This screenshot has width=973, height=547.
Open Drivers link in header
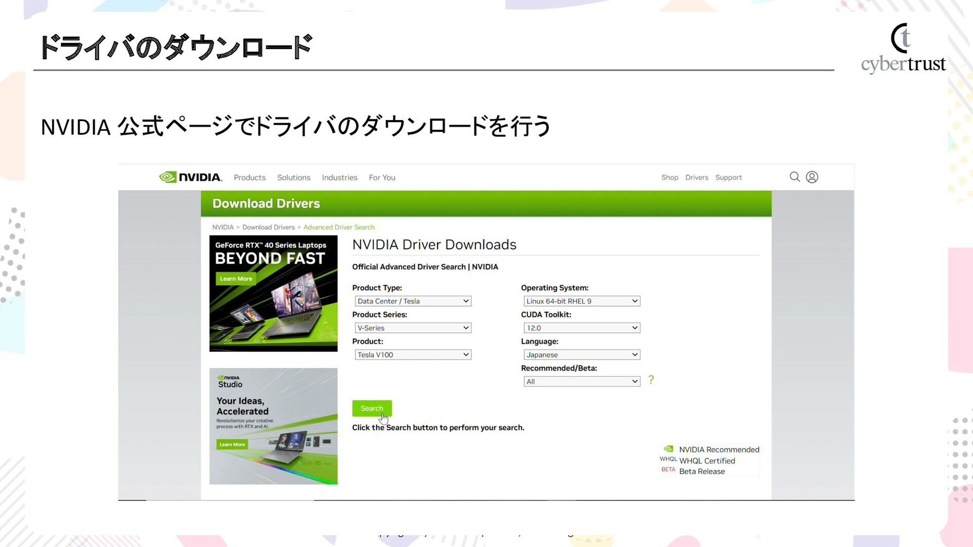point(697,177)
